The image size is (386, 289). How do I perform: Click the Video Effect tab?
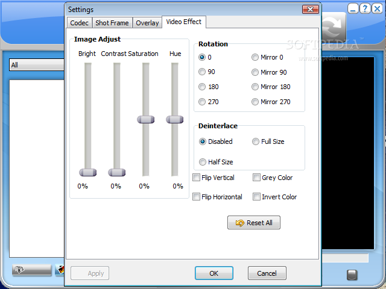point(183,22)
